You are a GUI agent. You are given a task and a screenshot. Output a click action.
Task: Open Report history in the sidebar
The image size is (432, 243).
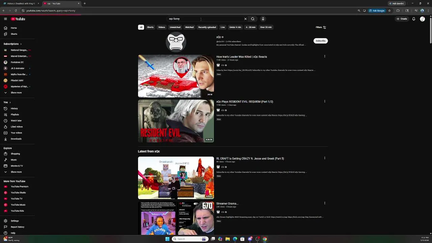pos(17,227)
